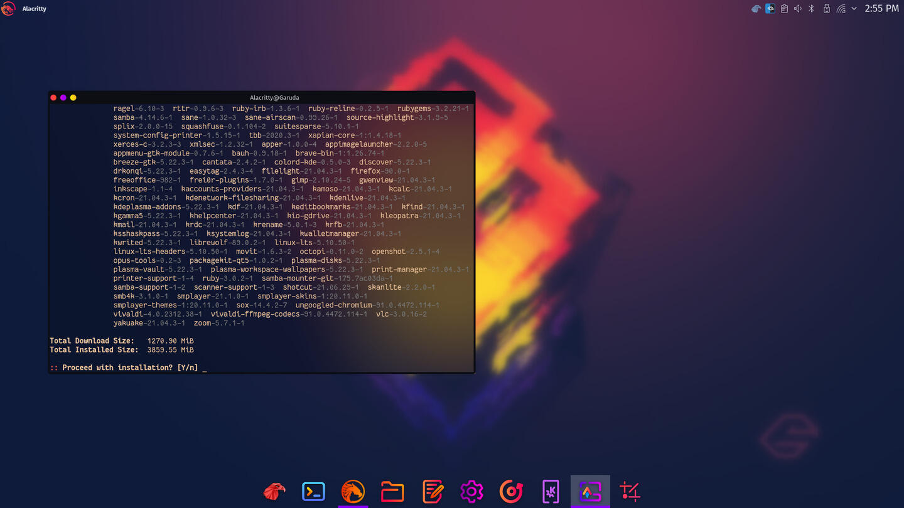
Task: Click the openshot-2.5.1-4 package entry
Action: (406, 251)
